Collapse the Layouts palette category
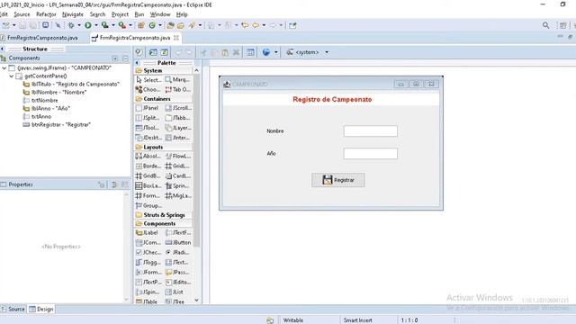The height and width of the screenshot is (324, 576). tap(163, 147)
